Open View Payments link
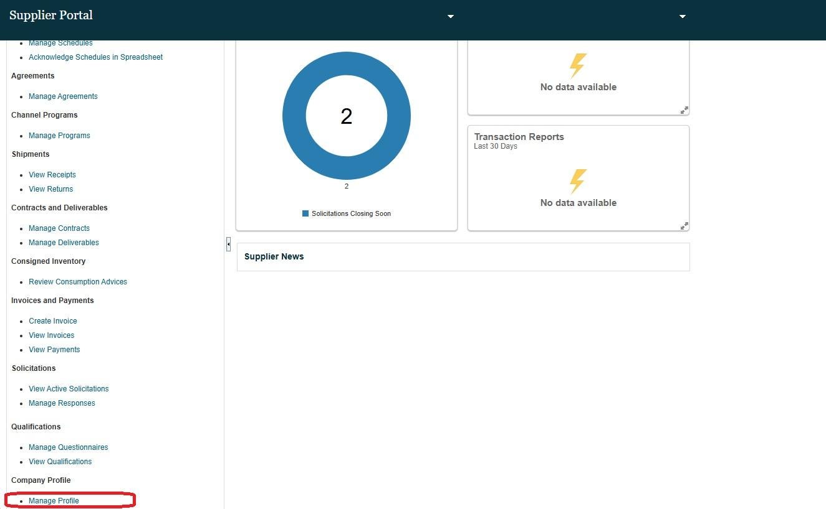This screenshot has width=826, height=509. pyautogui.click(x=54, y=350)
